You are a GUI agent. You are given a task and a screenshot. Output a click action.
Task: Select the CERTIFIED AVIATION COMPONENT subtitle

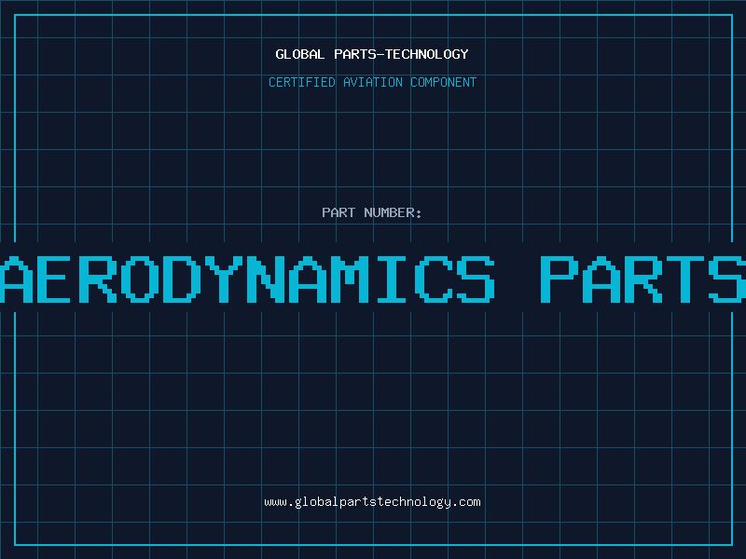click(x=372, y=82)
